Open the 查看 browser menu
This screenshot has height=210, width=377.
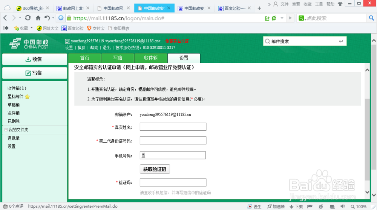(x=296, y=4)
